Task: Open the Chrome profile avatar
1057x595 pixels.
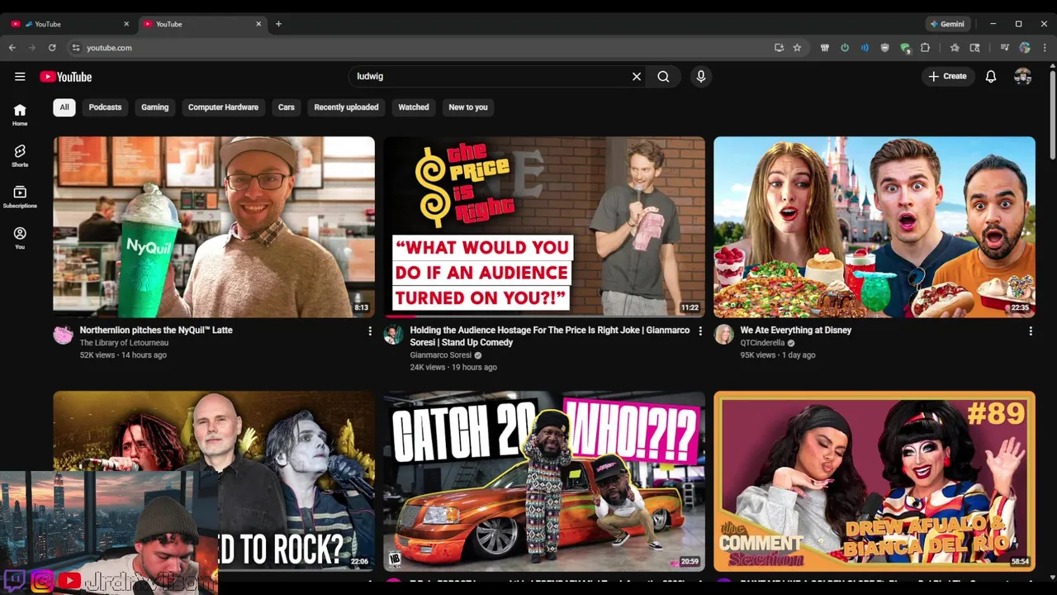Action: pos(1025,48)
